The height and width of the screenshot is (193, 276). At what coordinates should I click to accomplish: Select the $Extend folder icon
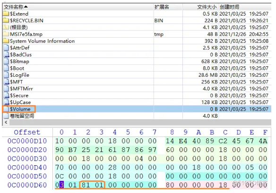click(x=6, y=14)
